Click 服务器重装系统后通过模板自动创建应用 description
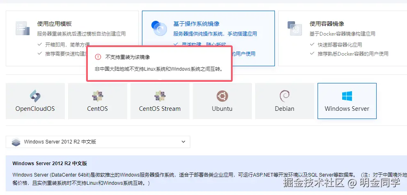Screen dimensions: 407x195 (x=82, y=34)
